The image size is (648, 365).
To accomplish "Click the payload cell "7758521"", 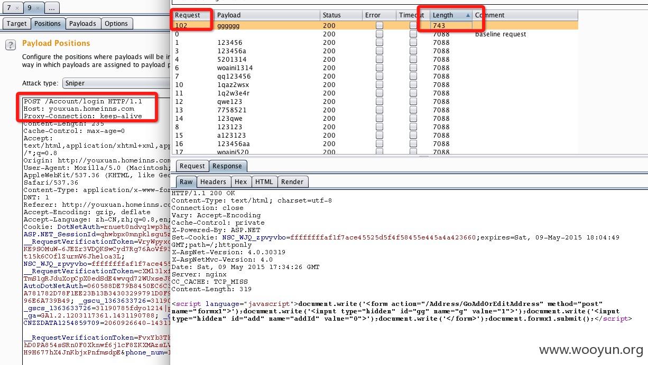I will point(232,110).
